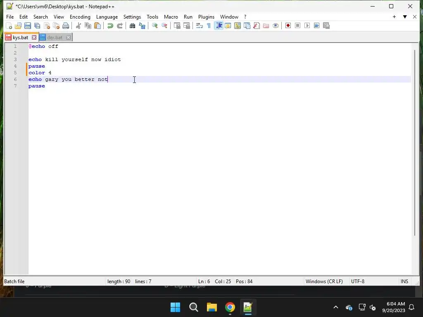This screenshot has height=317, width=423.
Task: Start macro recording with red Record button
Action: coord(288,26)
